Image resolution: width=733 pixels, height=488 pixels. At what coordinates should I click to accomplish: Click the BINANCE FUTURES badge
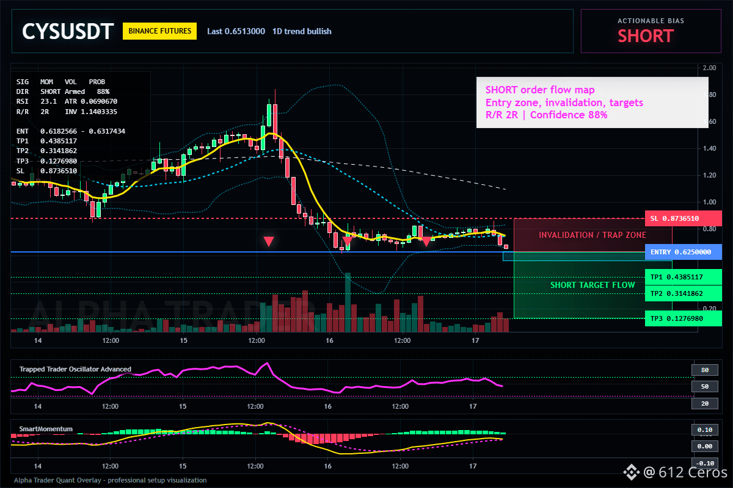[159, 31]
